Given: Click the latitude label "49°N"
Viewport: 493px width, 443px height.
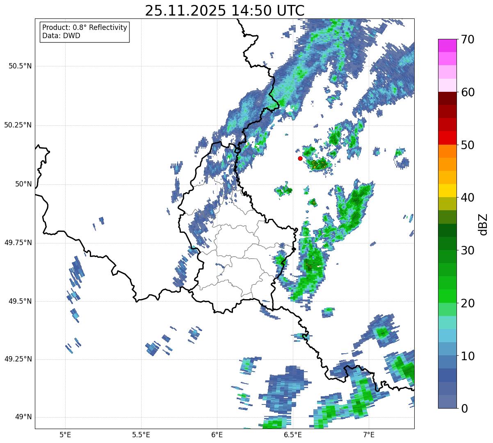Looking at the screenshot, I should pyautogui.click(x=23, y=417).
